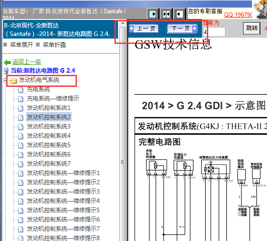Open 发动机控制系统—维修提示5

(63, 210)
